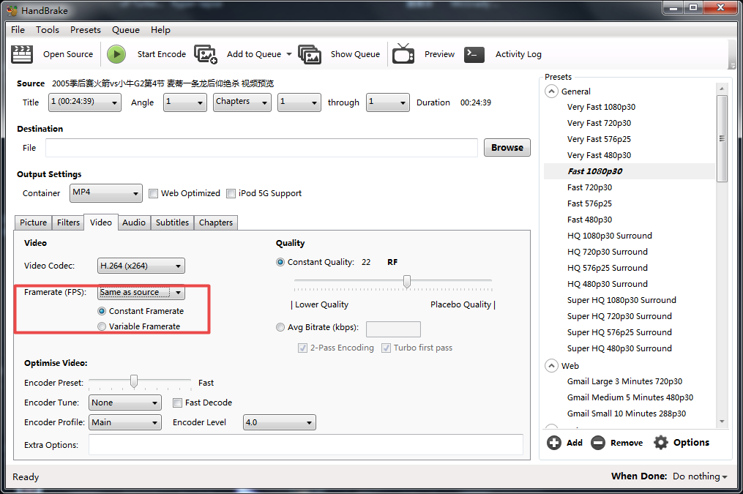This screenshot has width=743, height=494.
Task: Select the Constant Quality radio button
Action: (x=280, y=262)
